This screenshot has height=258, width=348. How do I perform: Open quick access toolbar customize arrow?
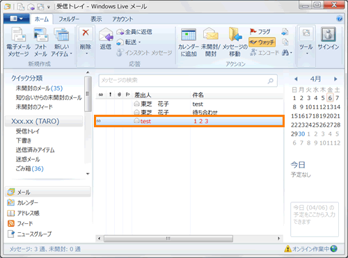pyautogui.click(x=49, y=7)
